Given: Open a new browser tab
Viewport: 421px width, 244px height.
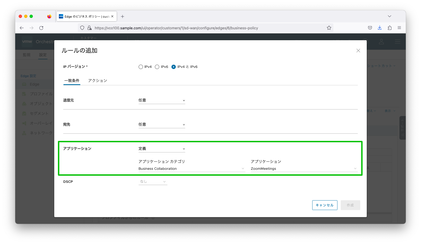Looking at the screenshot, I should coord(123,17).
